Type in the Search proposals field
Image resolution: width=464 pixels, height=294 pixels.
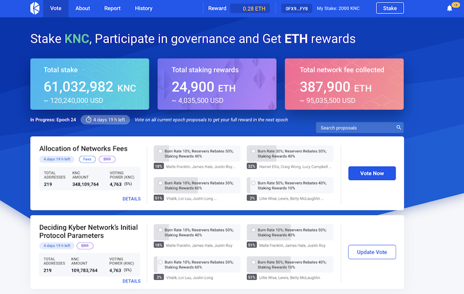click(355, 127)
